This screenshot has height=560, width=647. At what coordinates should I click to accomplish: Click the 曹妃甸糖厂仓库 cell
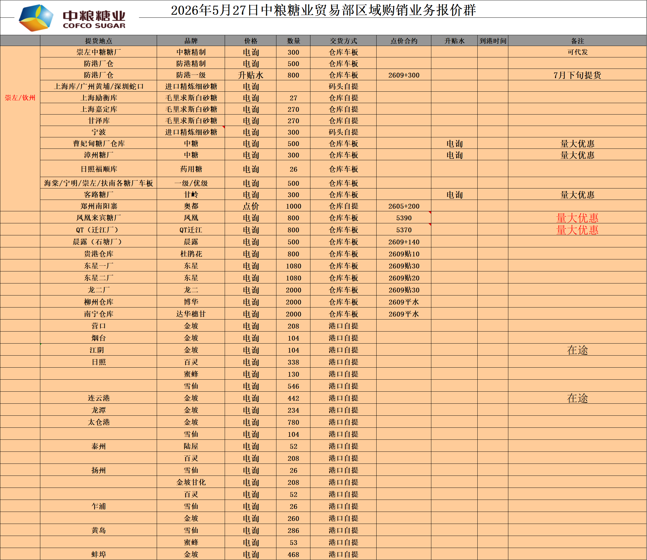tap(98, 143)
